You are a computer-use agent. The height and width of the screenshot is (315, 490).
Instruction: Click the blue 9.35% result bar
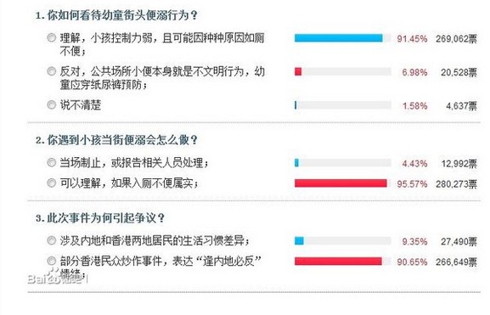[299, 240]
